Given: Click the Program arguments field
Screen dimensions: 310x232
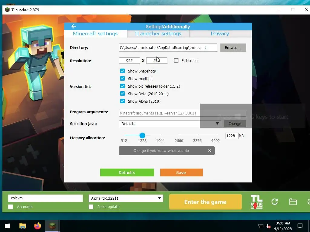Looking at the screenshot, I should pyautogui.click(x=183, y=113).
